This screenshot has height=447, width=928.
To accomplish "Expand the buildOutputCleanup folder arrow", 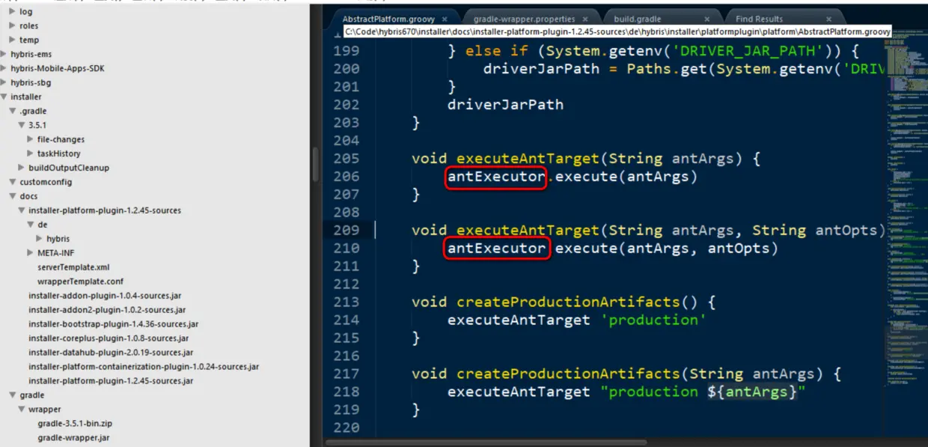I will click(x=21, y=168).
